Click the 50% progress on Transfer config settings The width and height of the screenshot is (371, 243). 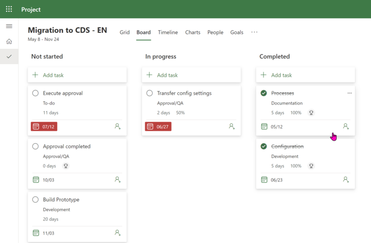click(x=180, y=112)
